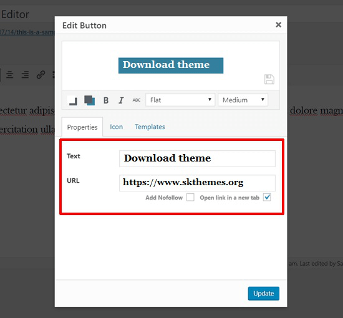The height and width of the screenshot is (318, 343).
Task: Uncheck Open link in a new tab
Action: pos(267,197)
